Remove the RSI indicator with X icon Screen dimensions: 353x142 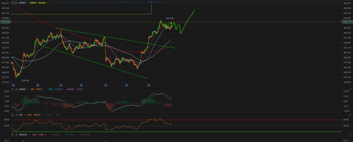click(x=16, y=115)
